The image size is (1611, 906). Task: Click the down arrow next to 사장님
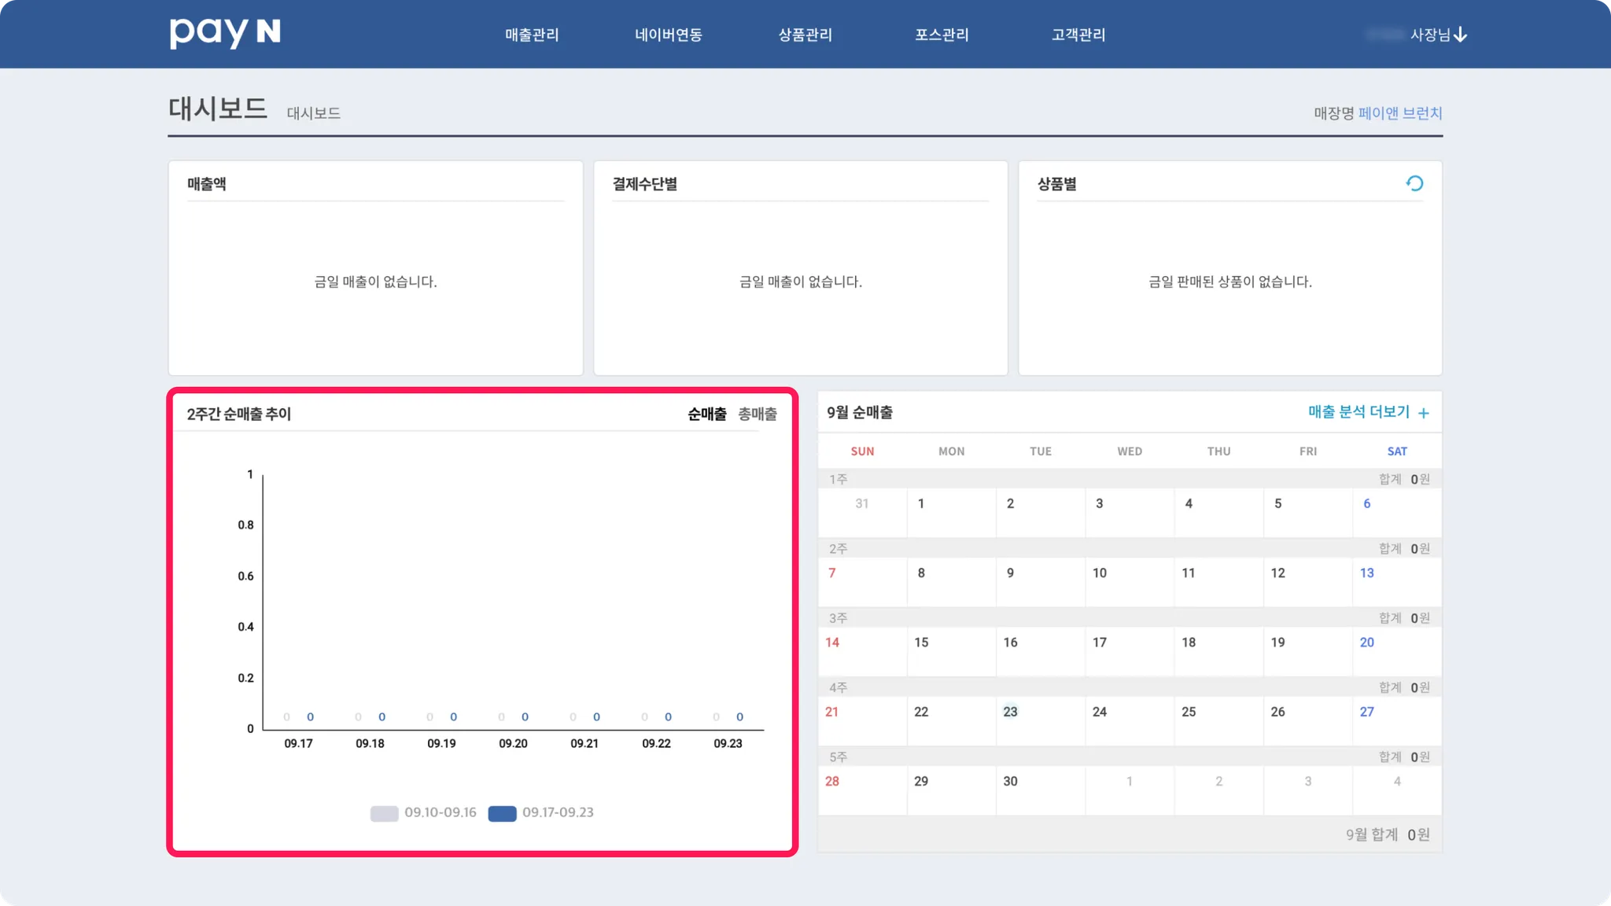[1461, 35]
